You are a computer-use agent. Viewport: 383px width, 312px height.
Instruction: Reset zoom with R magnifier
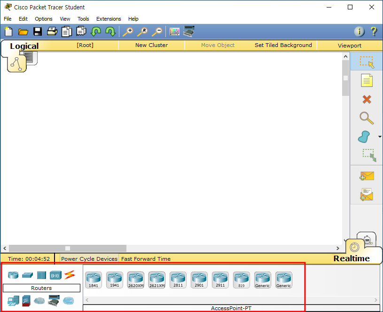point(142,32)
